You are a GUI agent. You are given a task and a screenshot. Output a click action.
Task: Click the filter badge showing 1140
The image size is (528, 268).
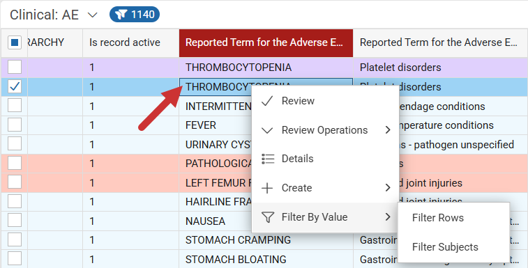pyautogui.click(x=135, y=15)
